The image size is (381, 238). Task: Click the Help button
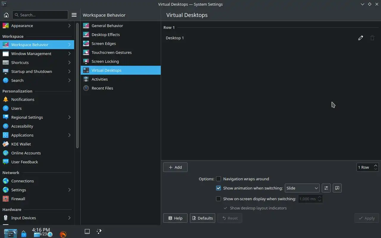tap(175, 218)
